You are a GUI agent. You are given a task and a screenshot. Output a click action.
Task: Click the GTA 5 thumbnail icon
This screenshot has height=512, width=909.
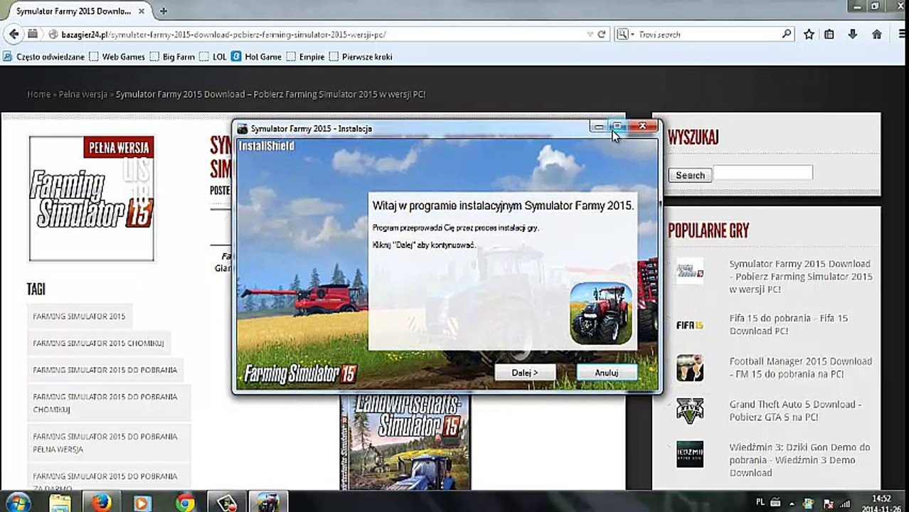tap(690, 411)
